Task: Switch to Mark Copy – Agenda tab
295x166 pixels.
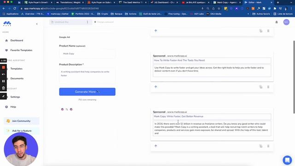Action: click(227, 2)
